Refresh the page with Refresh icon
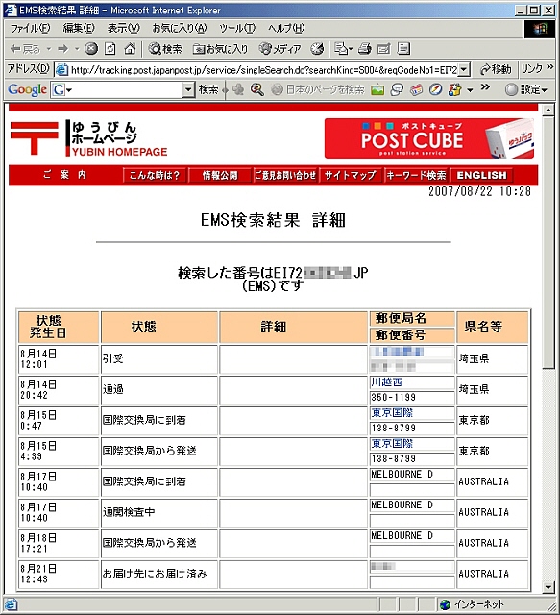The image size is (560, 615). tap(110, 49)
